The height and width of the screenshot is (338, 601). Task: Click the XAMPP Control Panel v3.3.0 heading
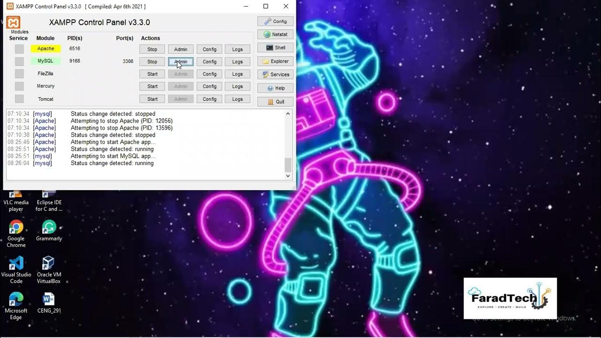tap(100, 23)
